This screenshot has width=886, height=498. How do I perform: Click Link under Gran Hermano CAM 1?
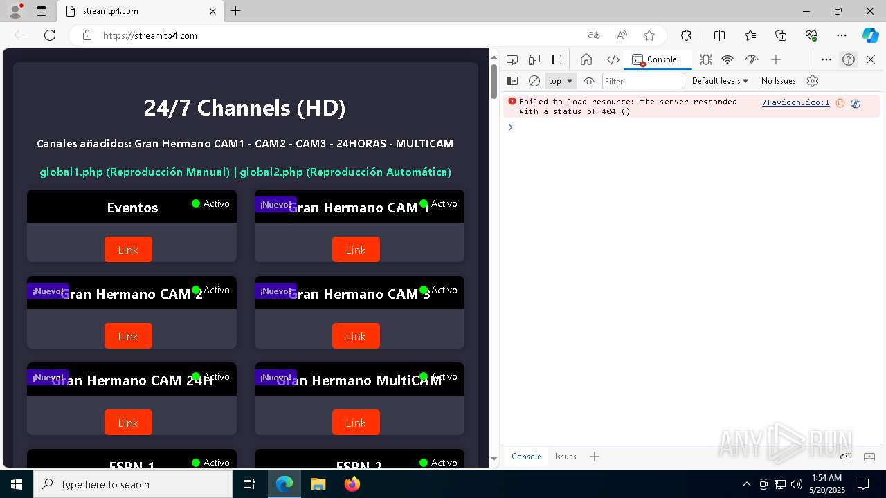pyautogui.click(x=356, y=250)
